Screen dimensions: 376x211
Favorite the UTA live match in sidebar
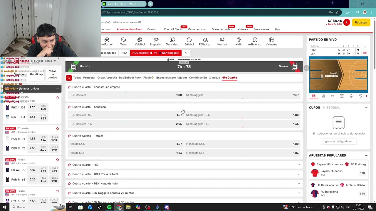[x=58, y=191]
